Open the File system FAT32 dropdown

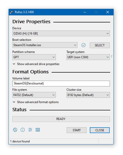click(34, 95)
